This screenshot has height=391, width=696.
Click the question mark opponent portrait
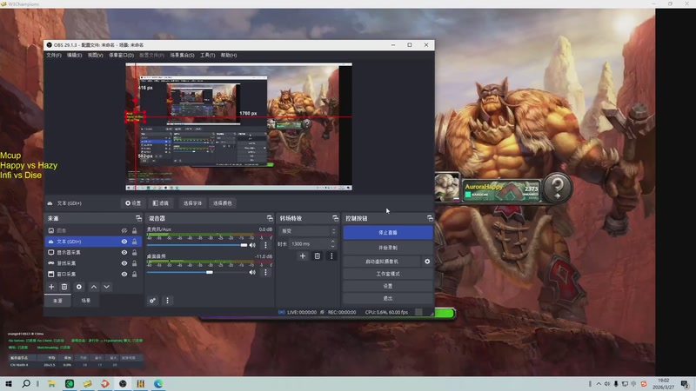pyautogui.click(x=558, y=188)
